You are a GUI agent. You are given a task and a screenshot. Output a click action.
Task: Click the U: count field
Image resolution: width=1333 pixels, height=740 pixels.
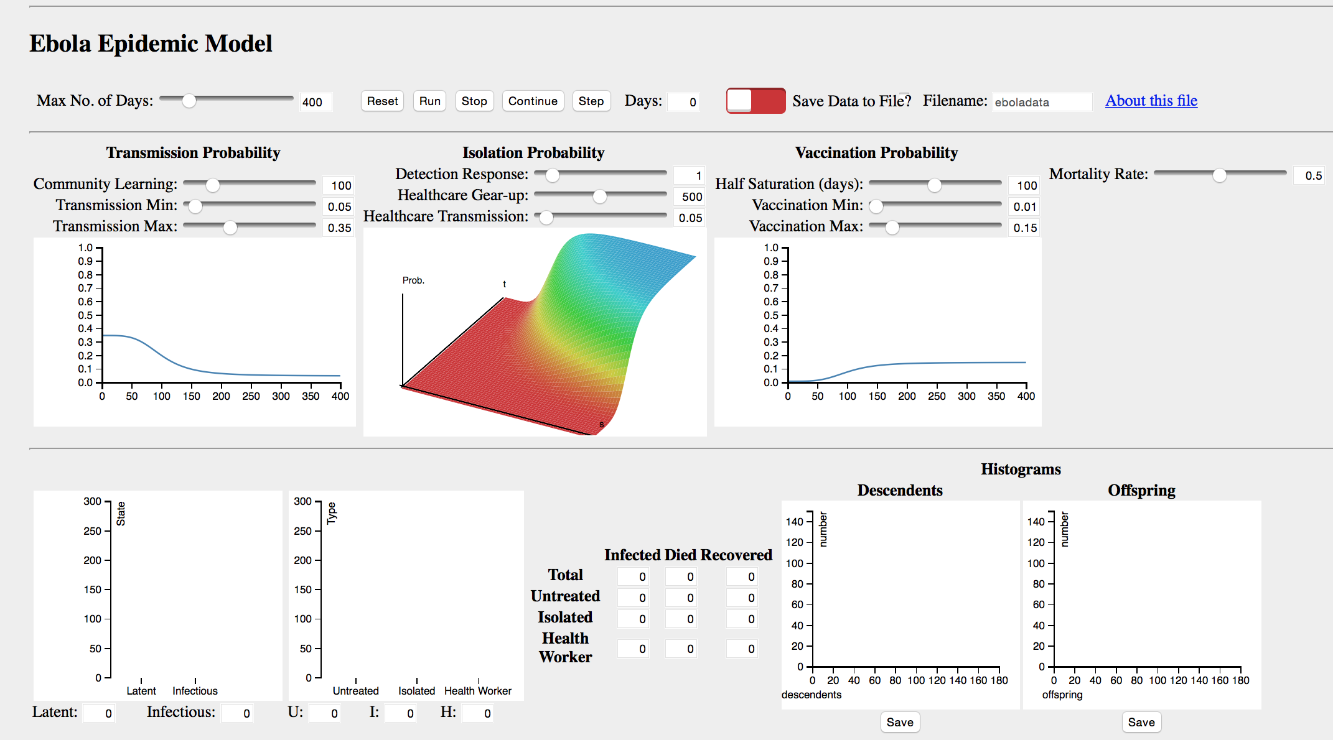coord(325,713)
